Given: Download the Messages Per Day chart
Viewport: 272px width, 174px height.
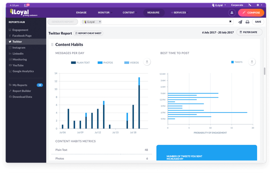Looking at the screenshot, I should point(147,62).
